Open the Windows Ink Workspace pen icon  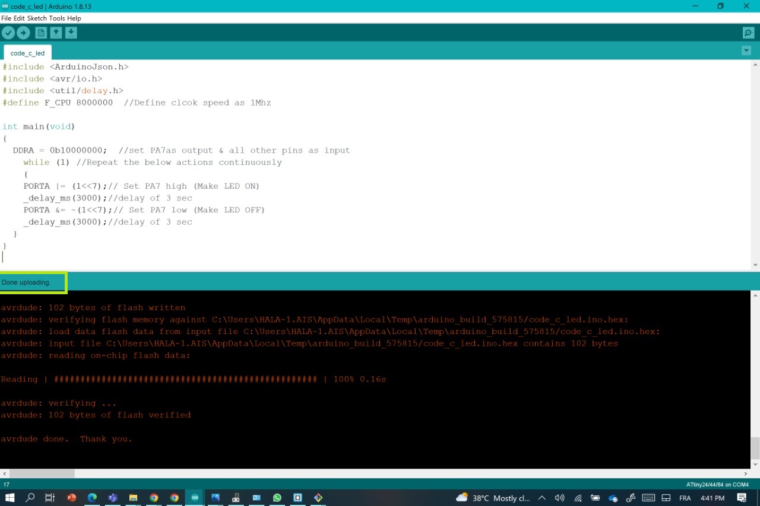(x=631, y=498)
